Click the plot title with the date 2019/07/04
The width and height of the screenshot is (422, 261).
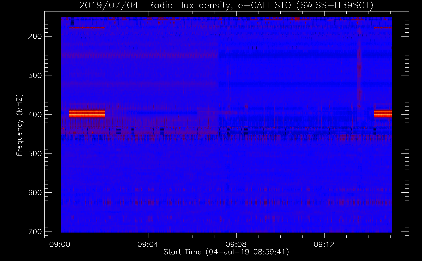(x=226, y=5)
